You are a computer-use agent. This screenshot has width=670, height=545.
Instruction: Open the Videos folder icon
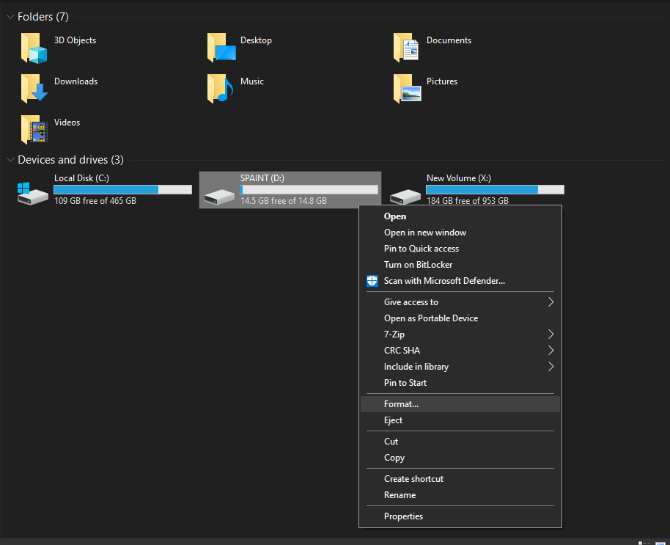point(34,130)
